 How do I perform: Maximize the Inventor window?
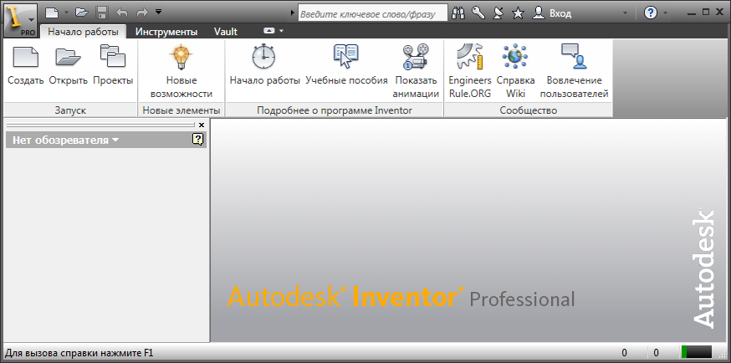pyautogui.click(x=706, y=12)
